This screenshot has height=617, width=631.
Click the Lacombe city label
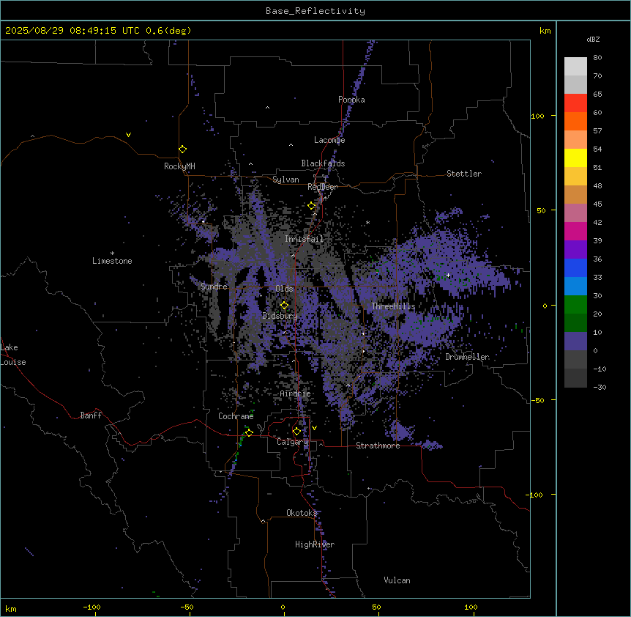(329, 140)
